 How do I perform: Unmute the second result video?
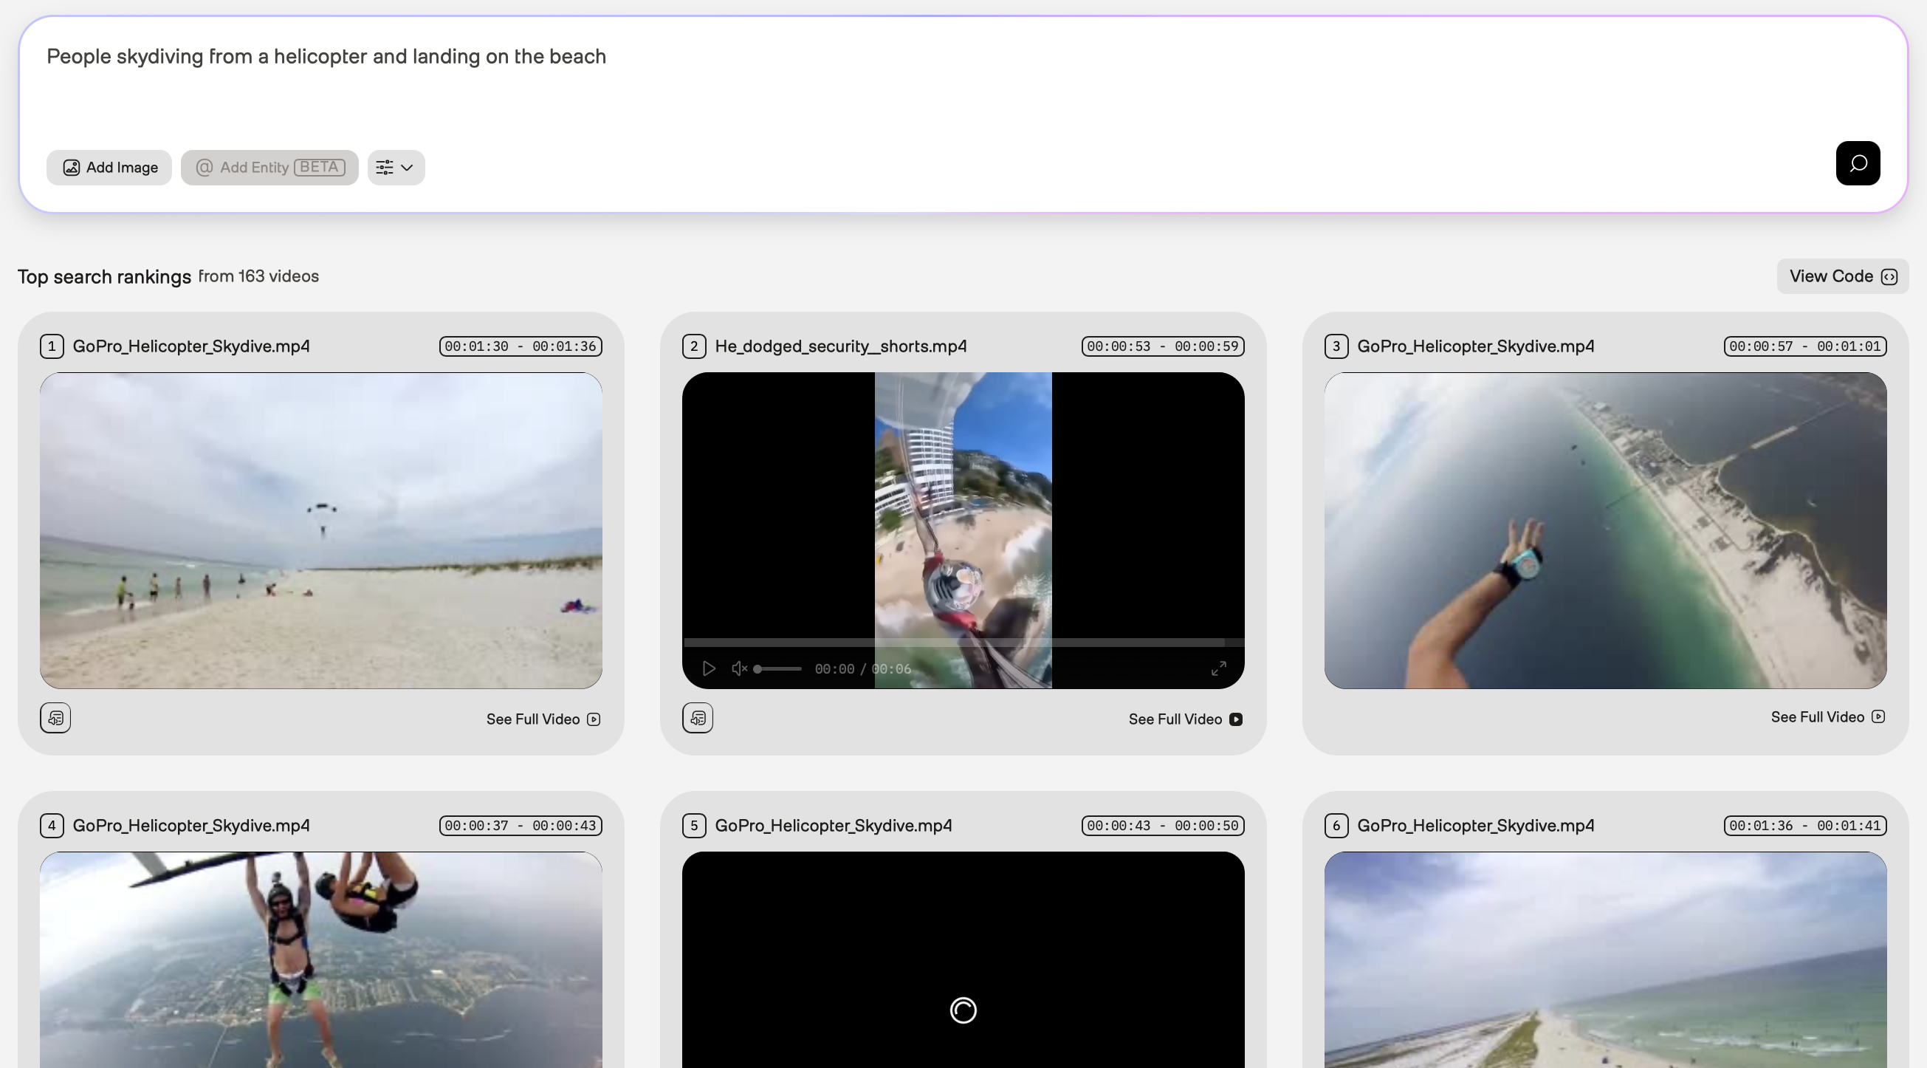pyautogui.click(x=739, y=668)
